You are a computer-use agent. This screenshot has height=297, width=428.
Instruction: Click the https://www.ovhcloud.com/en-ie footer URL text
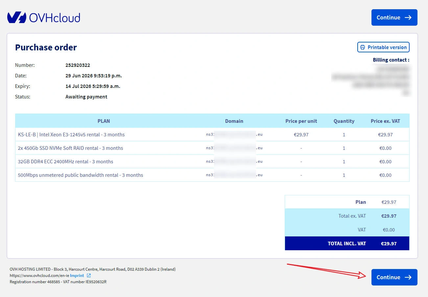39,275
